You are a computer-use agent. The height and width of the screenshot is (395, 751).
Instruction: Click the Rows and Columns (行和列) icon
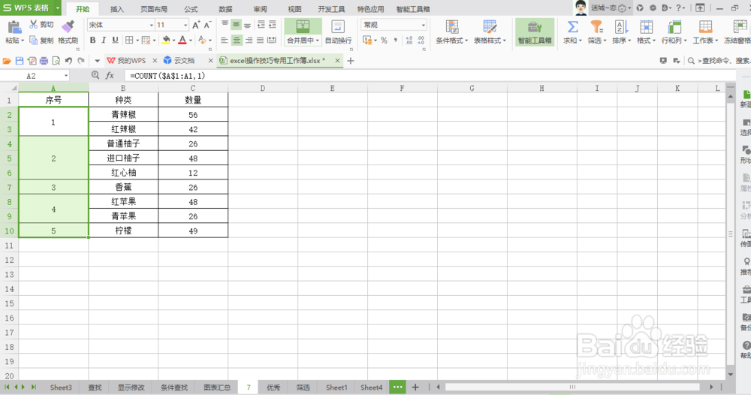point(674,27)
